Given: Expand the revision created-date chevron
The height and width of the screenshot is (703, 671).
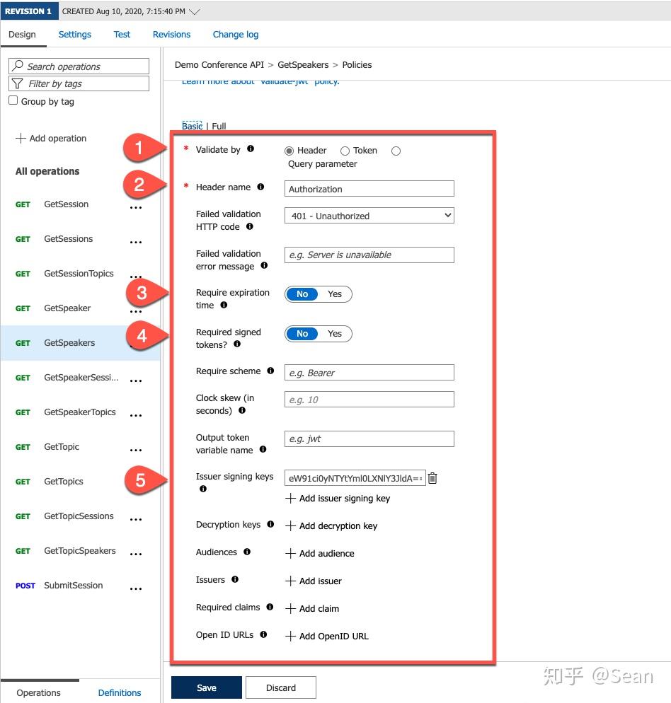Looking at the screenshot, I should (195, 11).
